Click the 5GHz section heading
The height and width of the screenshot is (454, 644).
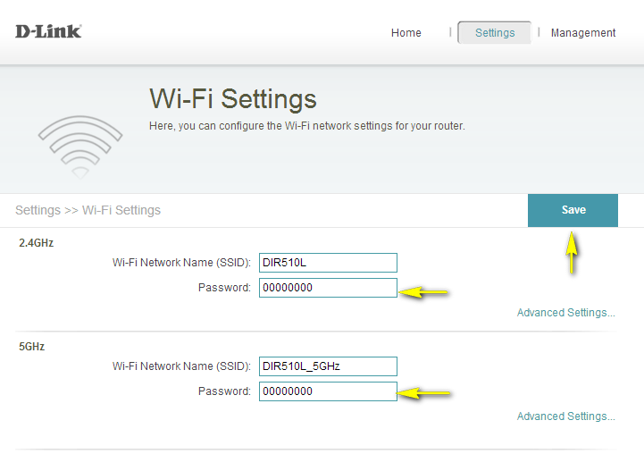tap(32, 347)
